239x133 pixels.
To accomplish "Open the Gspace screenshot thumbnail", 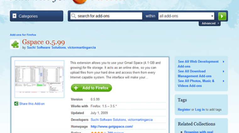I will pos(39,78).
